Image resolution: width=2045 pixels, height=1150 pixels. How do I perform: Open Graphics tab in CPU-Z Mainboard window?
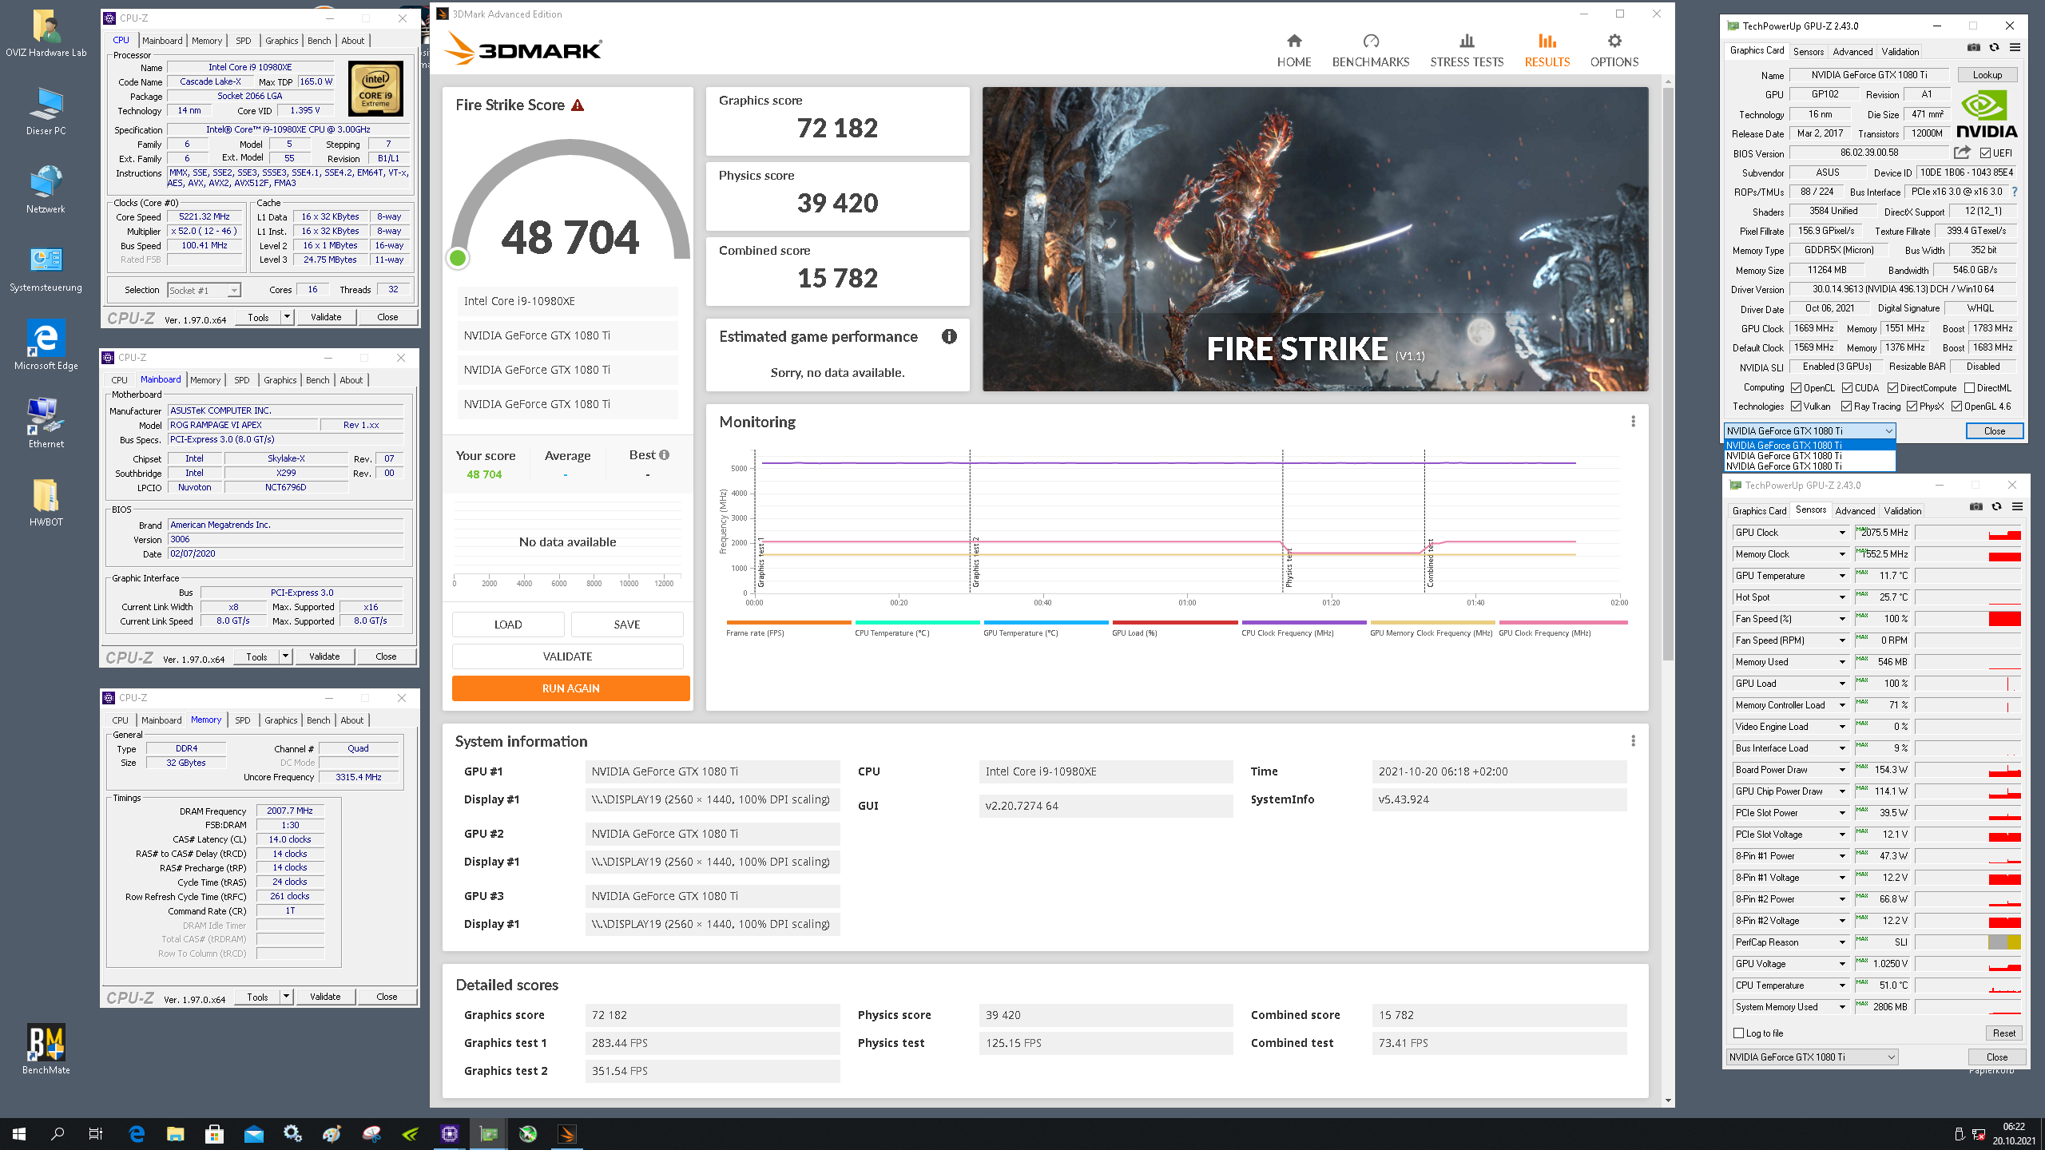(x=280, y=380)
